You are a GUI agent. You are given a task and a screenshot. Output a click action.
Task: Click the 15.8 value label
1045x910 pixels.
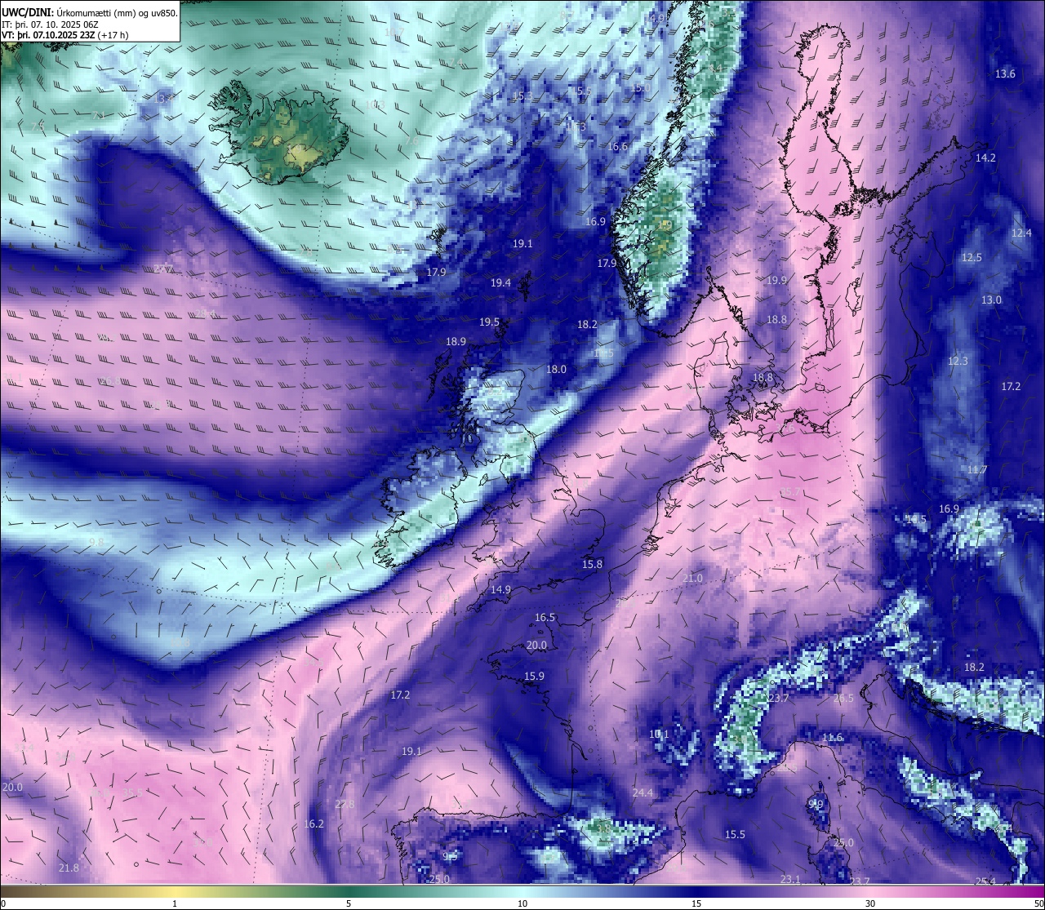click(592, 565)
